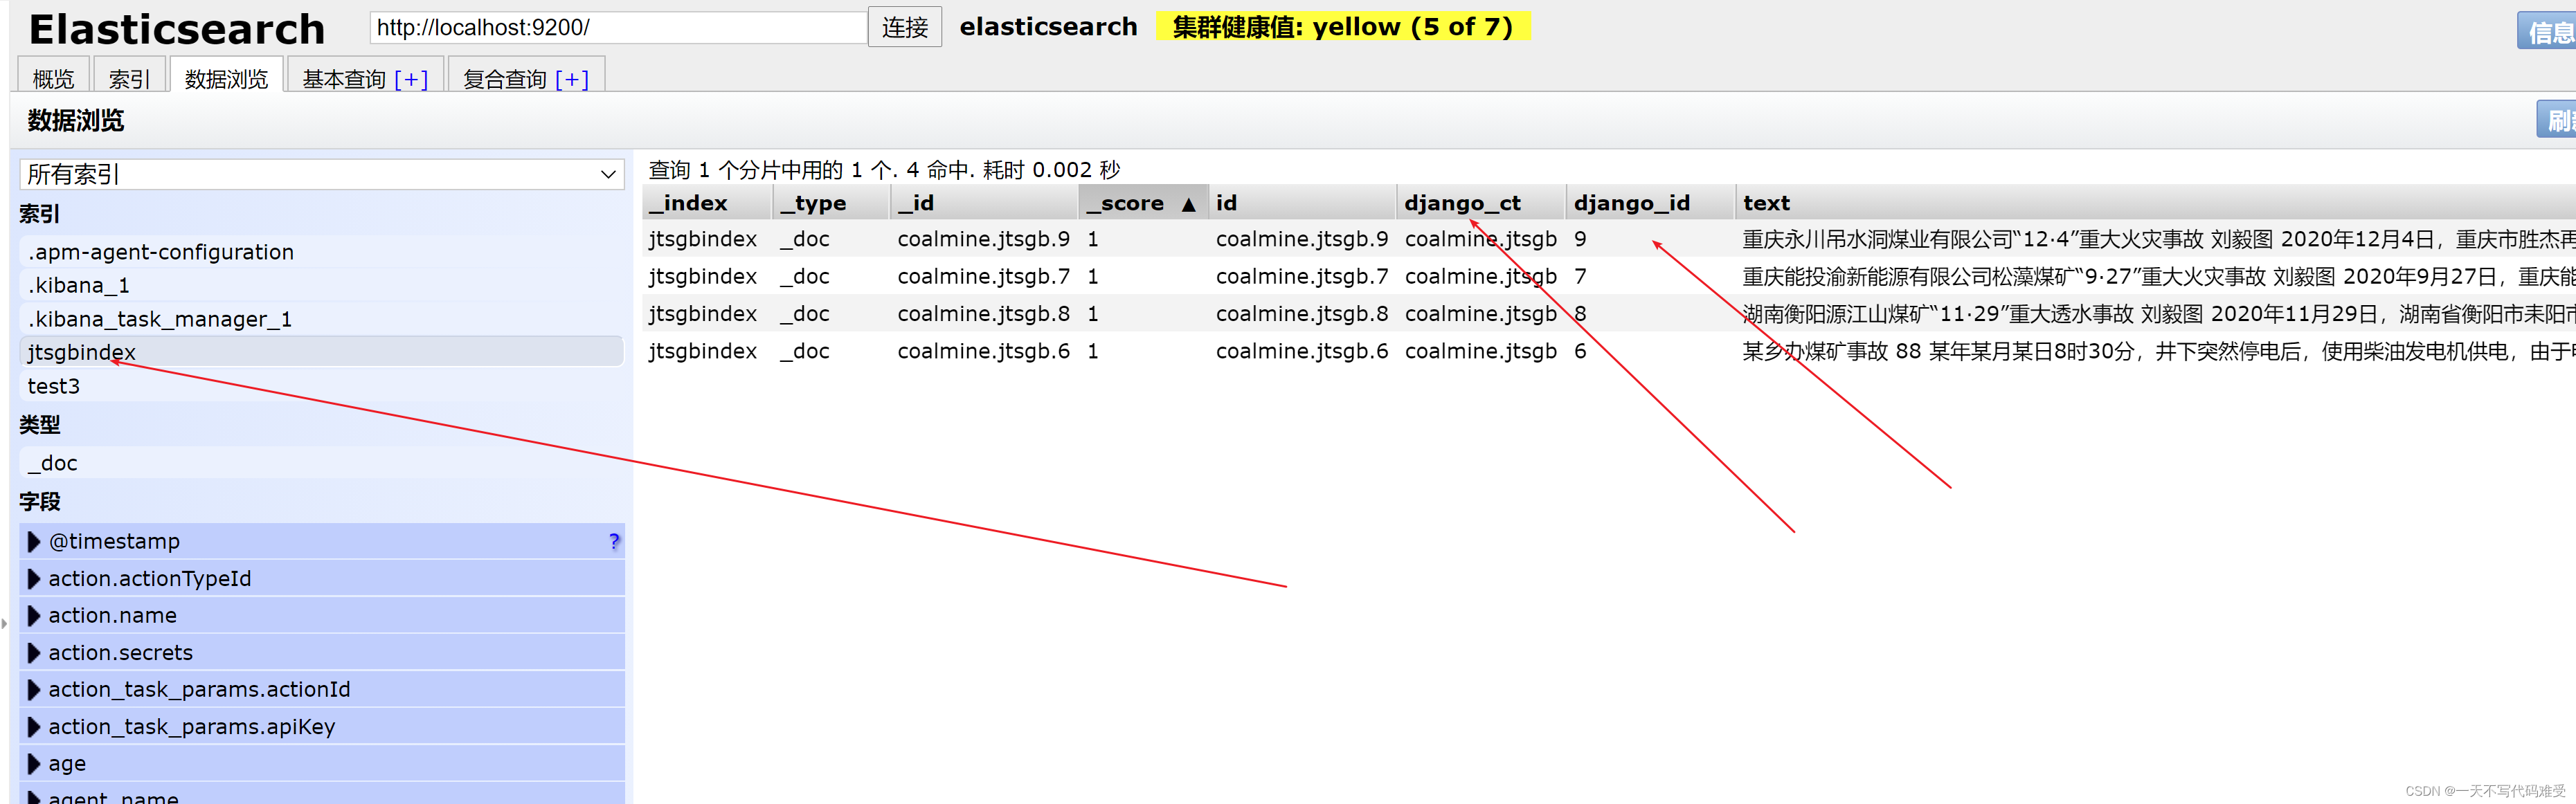Select the _doc type filter
This screenshot has width=2576, height=804.
(322, 463)
